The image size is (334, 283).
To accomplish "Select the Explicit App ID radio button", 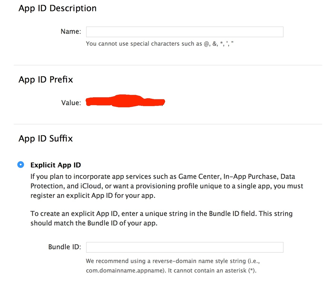I will tap(21, 165).
